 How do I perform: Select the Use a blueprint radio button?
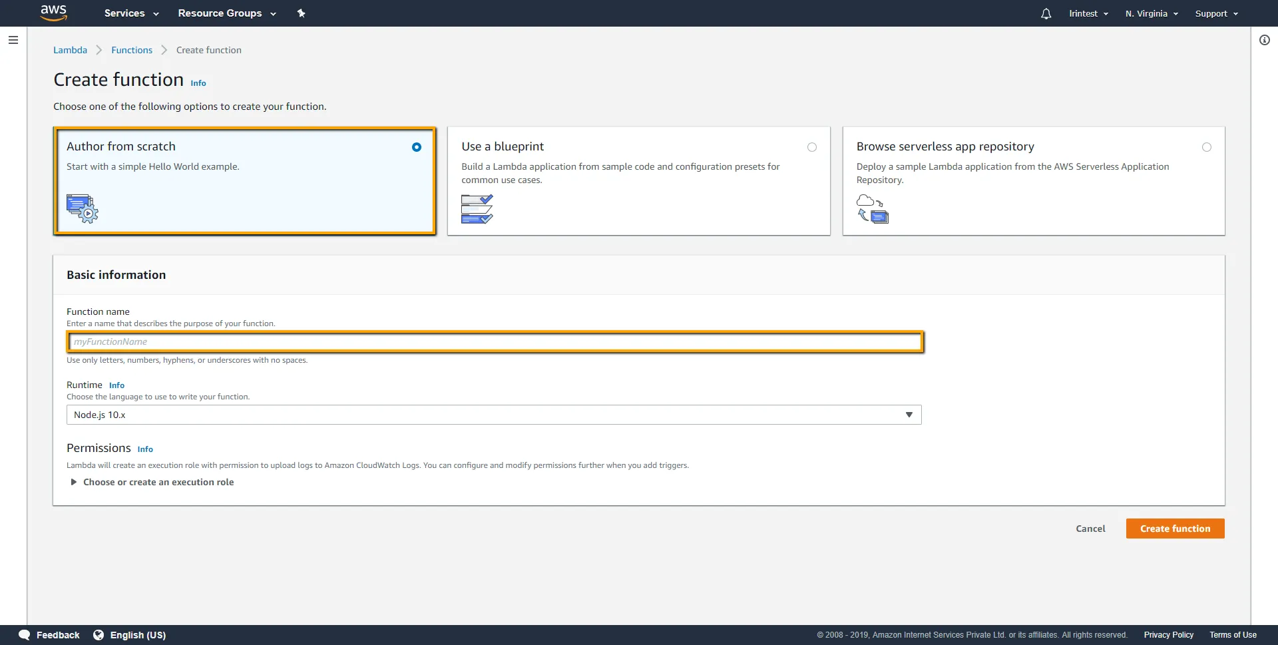[811, 147]
